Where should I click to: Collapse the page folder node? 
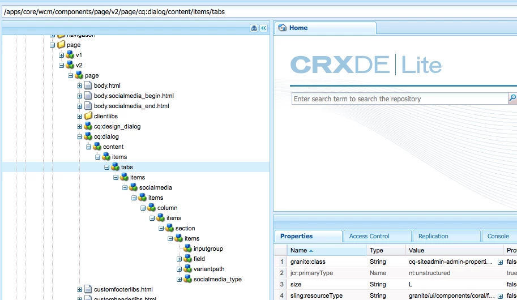click(53, 45)
